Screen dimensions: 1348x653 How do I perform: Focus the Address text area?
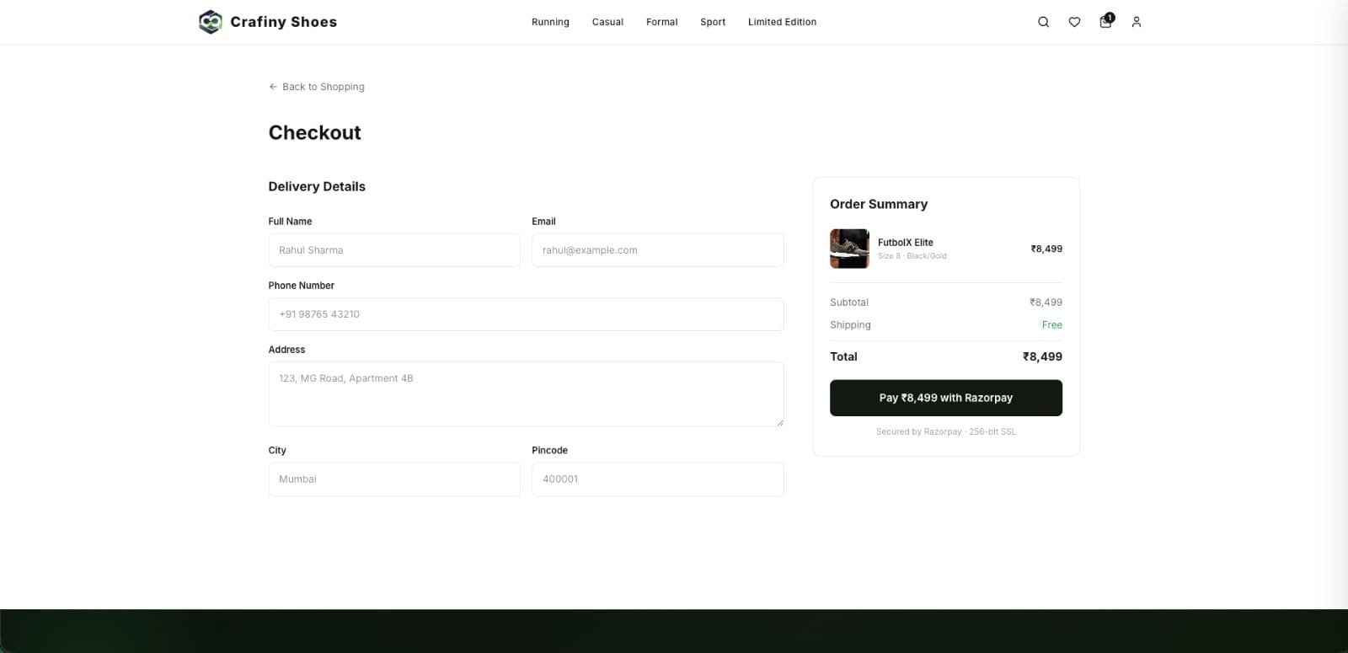pyautogui.click(x=526, y=394)
